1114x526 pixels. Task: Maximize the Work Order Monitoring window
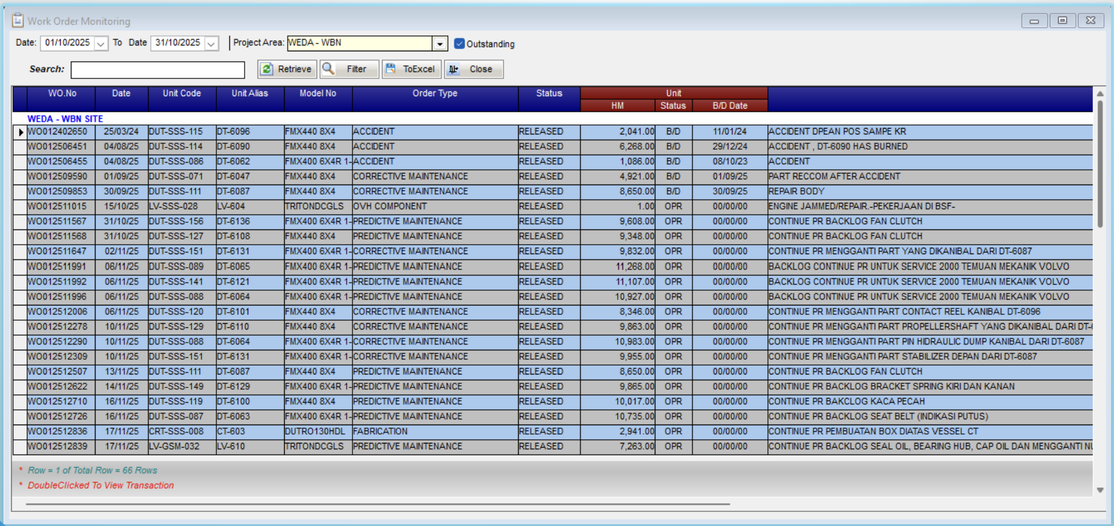1062,21
